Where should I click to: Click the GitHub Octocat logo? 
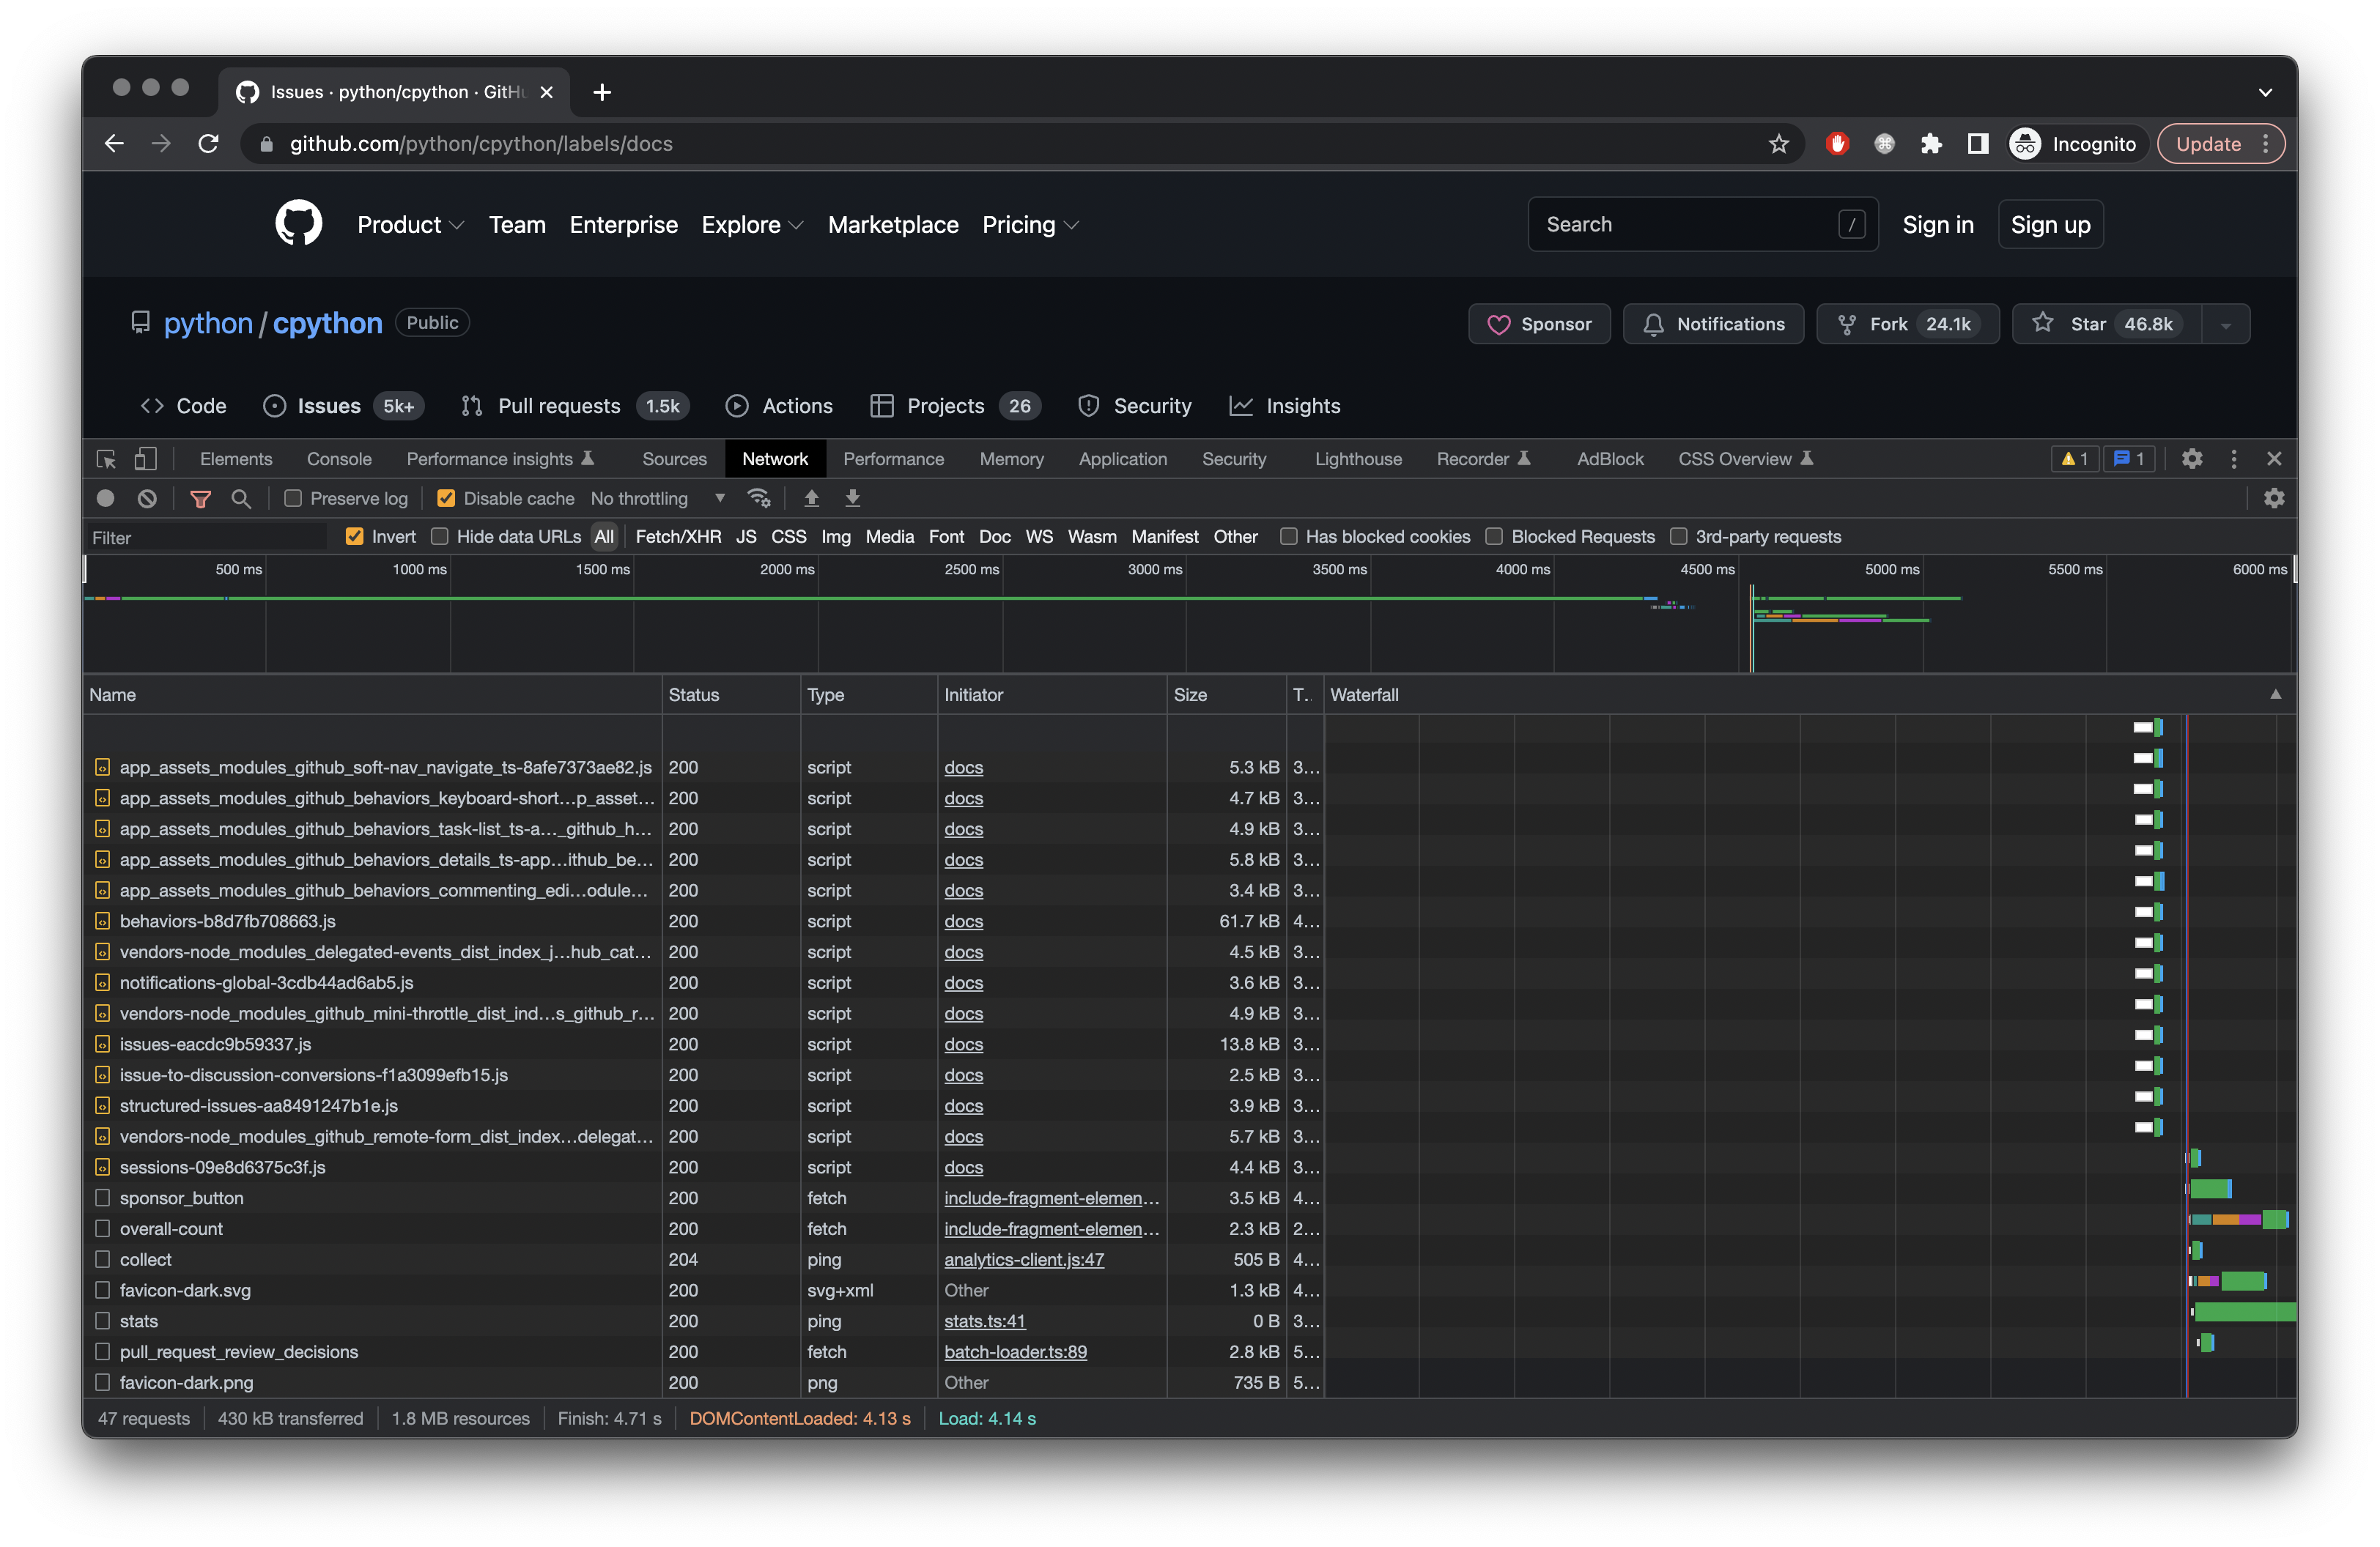click(x=298, y=224)
